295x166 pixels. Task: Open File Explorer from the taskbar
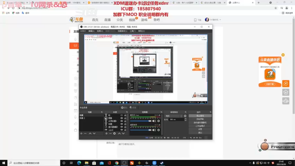(87, 163)
